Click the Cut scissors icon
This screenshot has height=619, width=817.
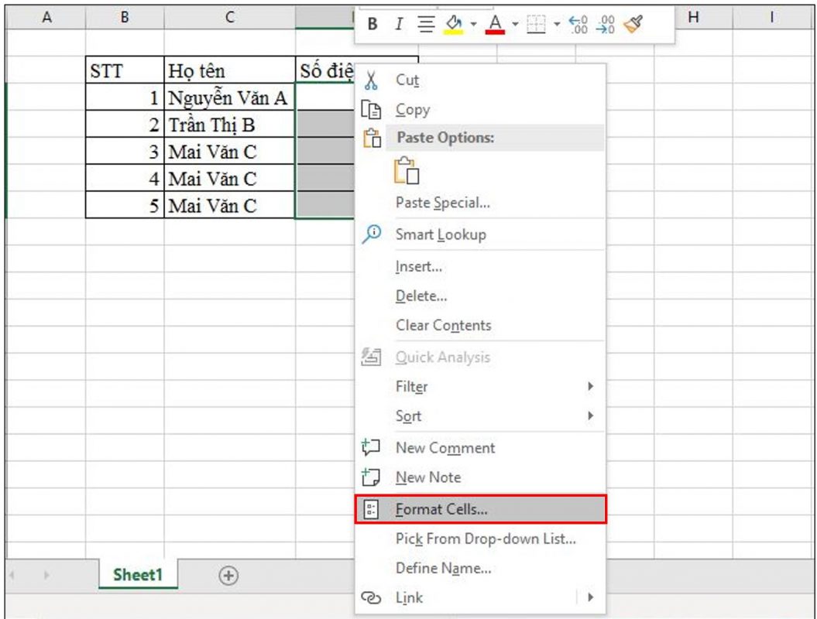coord(371,80)
